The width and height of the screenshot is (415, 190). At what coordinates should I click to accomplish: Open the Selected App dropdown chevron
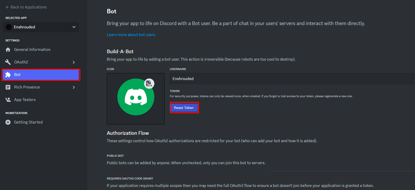click(74, 27)
